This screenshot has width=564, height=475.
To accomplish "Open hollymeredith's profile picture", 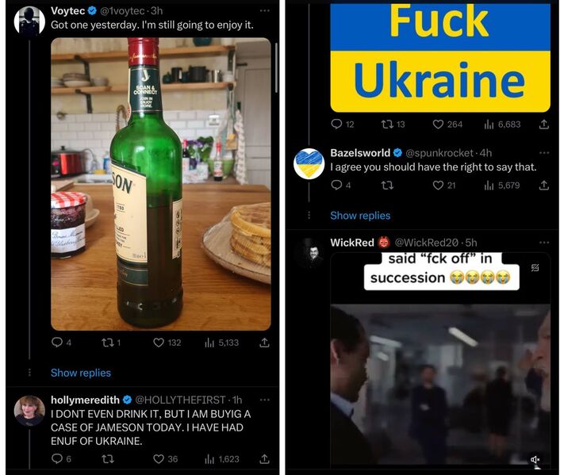I will (29, 411).
